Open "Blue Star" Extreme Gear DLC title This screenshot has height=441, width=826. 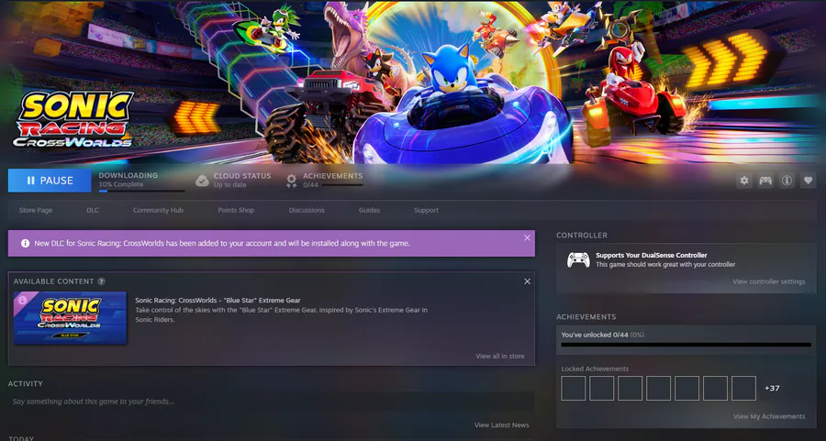pyautogui.click(x=218, y=300)
